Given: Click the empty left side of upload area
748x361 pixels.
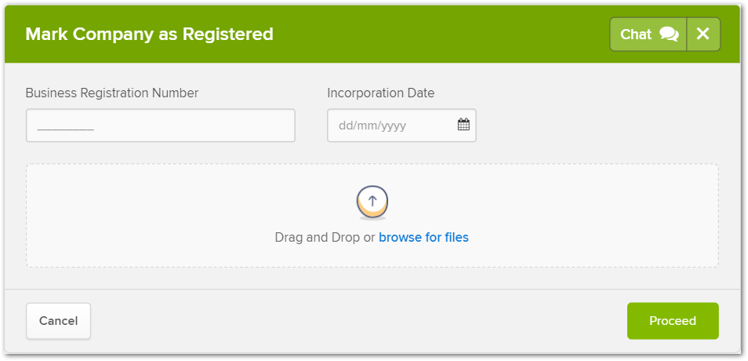Looking at the screenshot, I should pyautogui.click(x=143, y=215).
